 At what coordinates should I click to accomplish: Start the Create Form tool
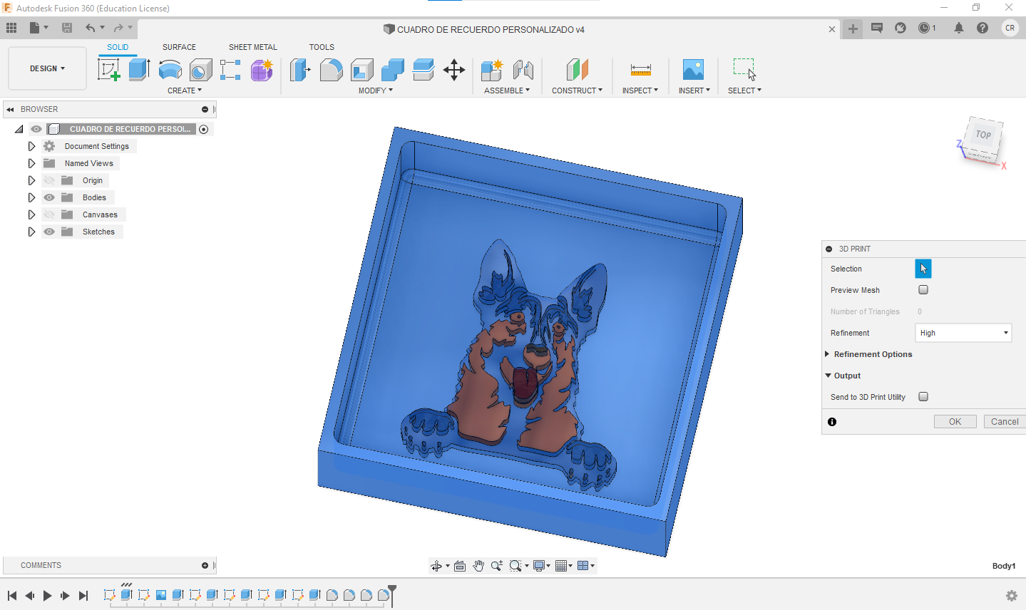tap(262, 70)
